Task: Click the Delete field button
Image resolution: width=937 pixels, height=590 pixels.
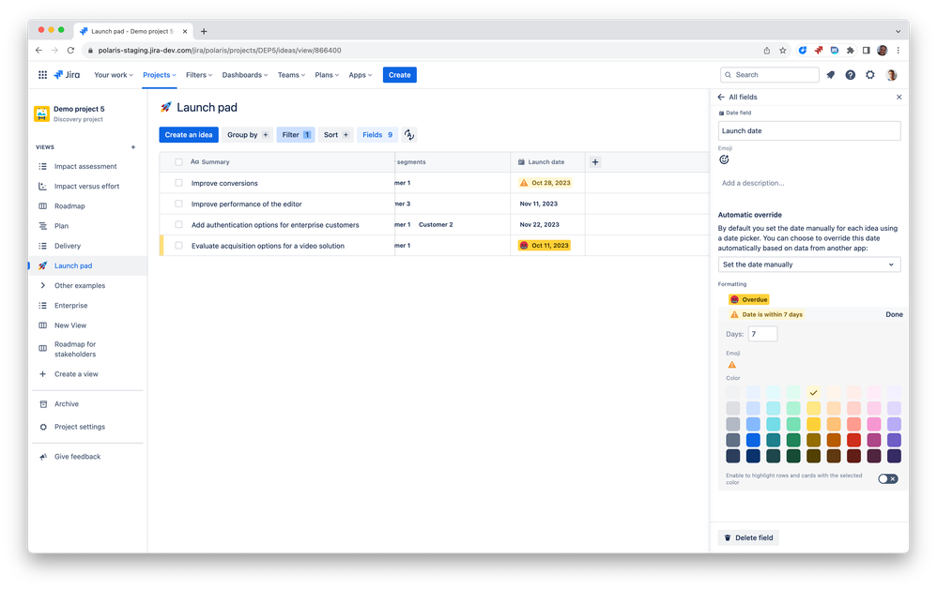Action: [x=748, y=537]
